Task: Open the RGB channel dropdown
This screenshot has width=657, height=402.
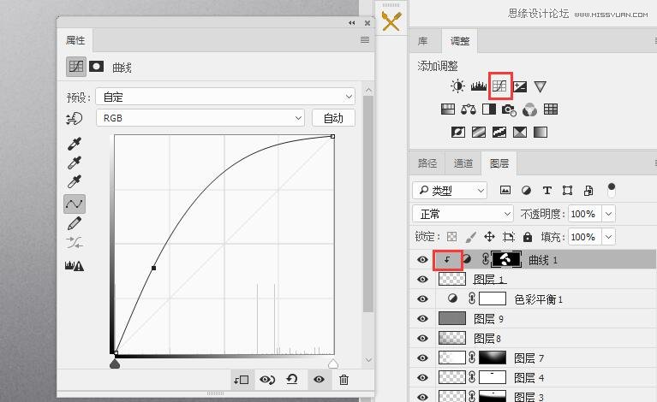Action: (200, 118)
